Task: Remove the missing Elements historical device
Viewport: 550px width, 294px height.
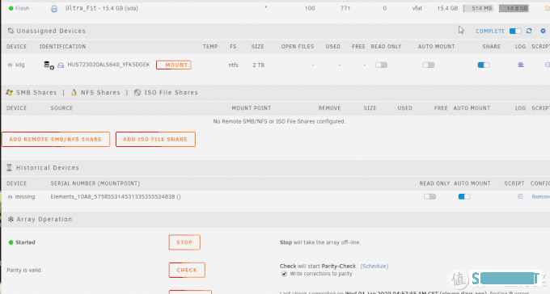Action: tap(540, 197)
